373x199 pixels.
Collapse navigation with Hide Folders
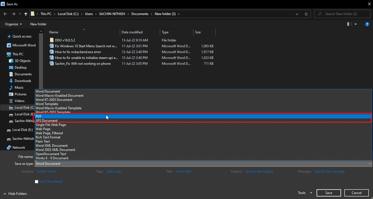(15, 194)
